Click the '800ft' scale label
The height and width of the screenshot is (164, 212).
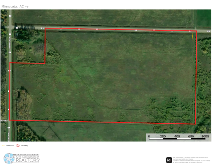[205, 136]
